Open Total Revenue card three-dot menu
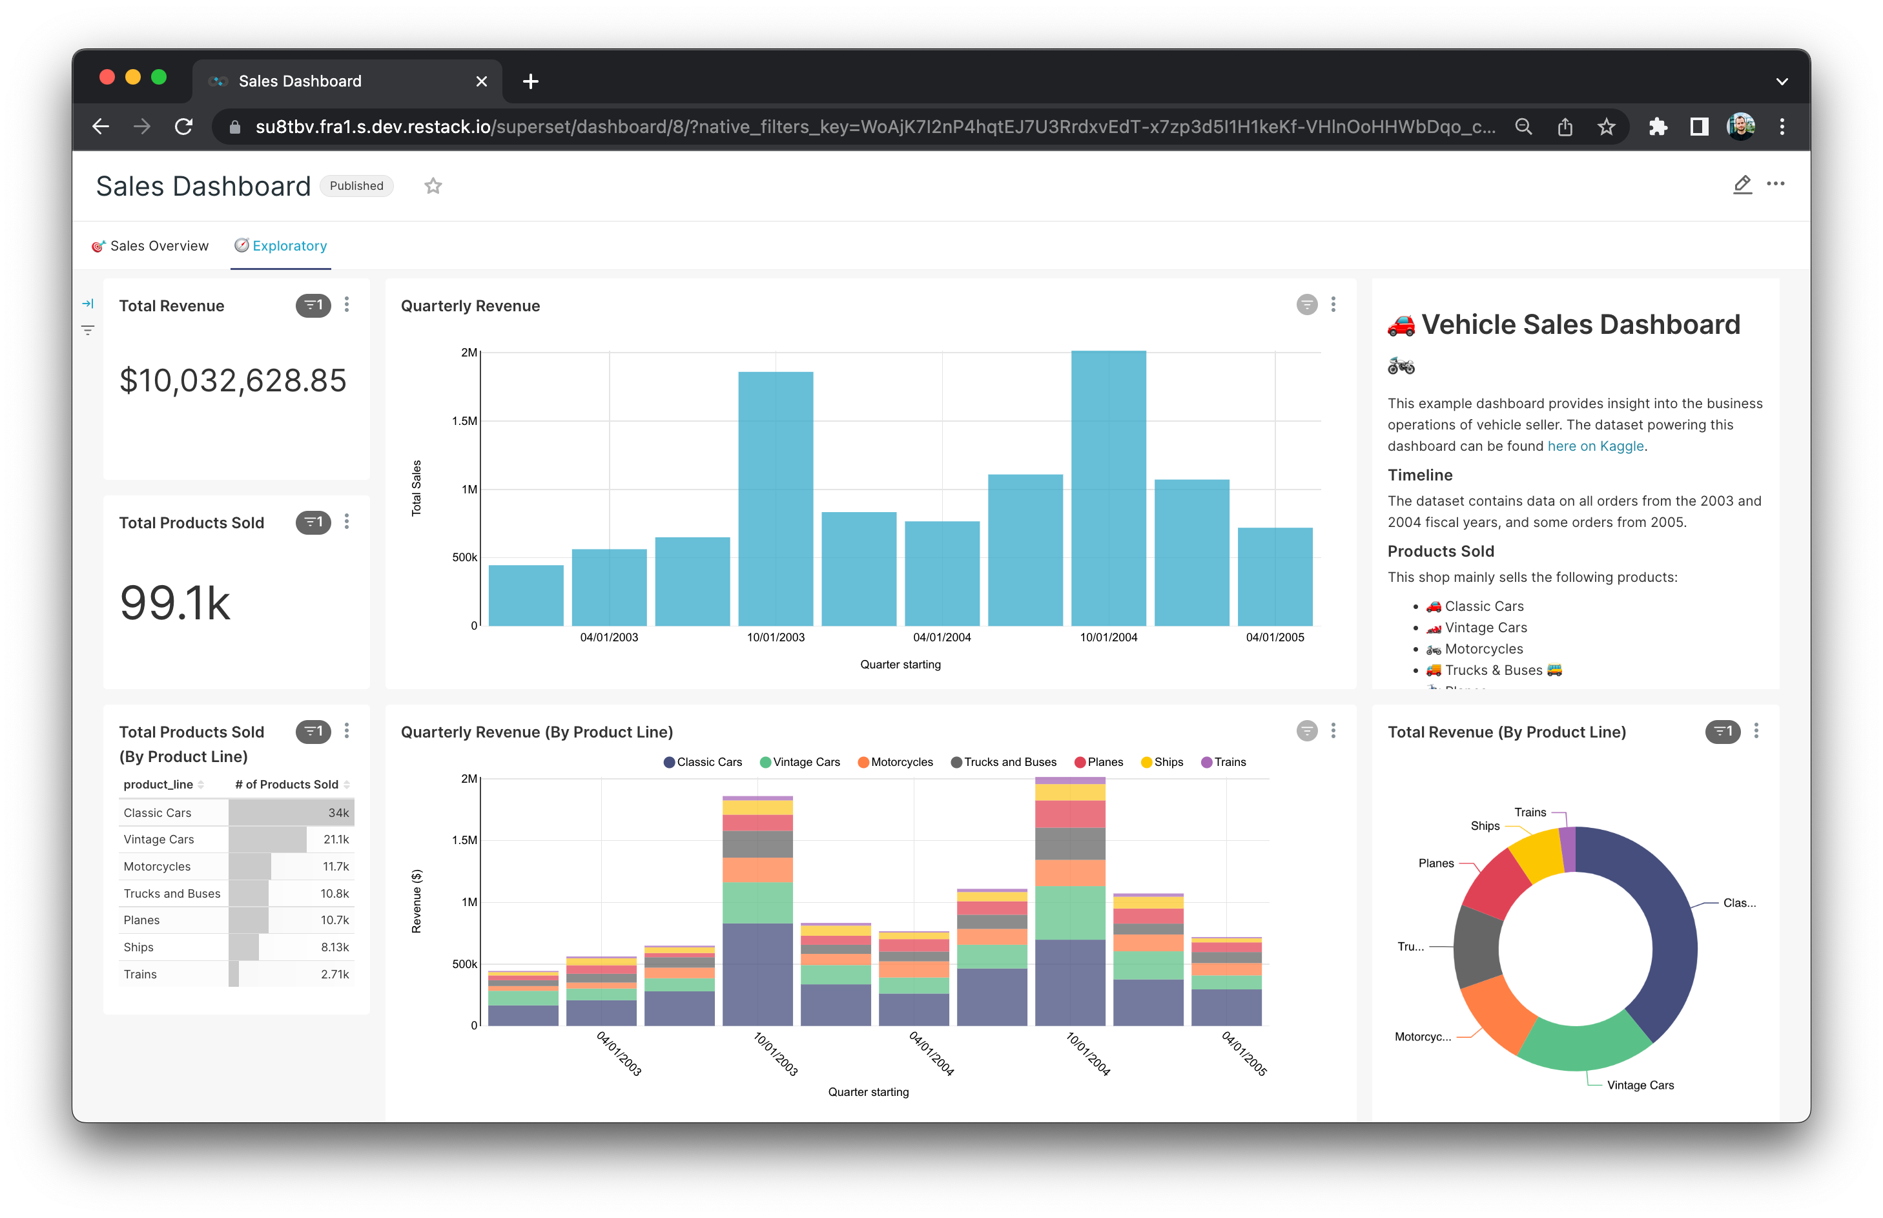This screenshot has height=1218, width=1883. [346, 305]
